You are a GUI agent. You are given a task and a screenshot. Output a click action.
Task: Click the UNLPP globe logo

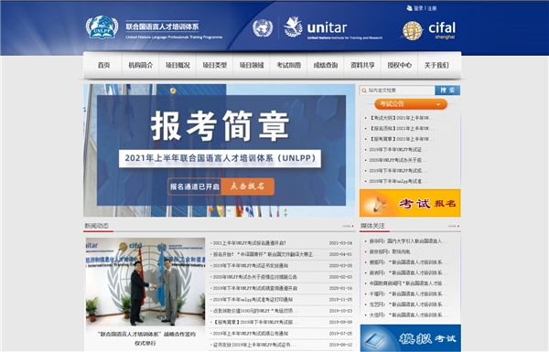[x=102, y=27]
